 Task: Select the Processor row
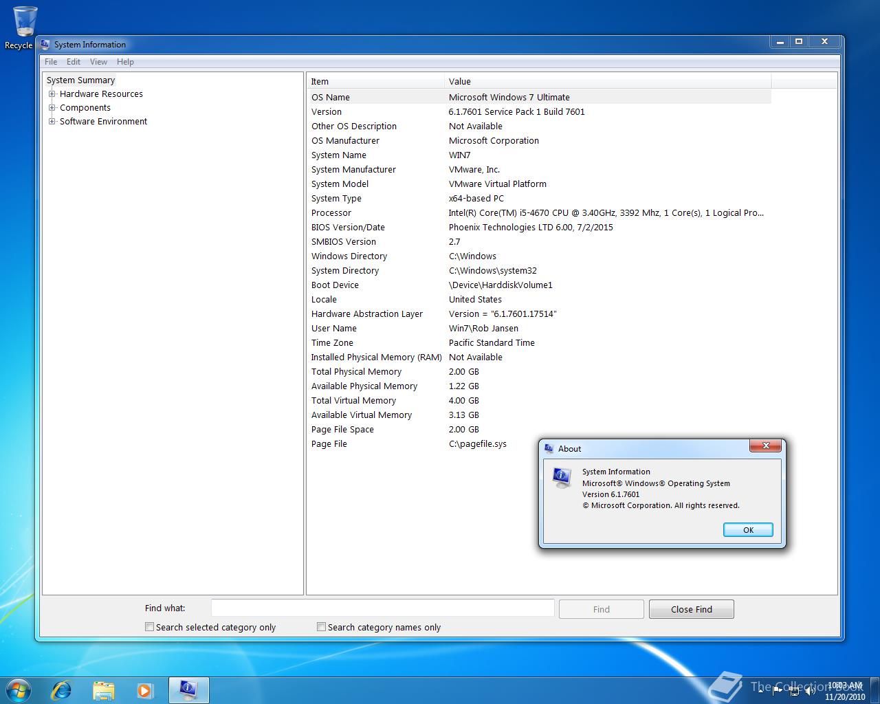click(x=539, y=212)
